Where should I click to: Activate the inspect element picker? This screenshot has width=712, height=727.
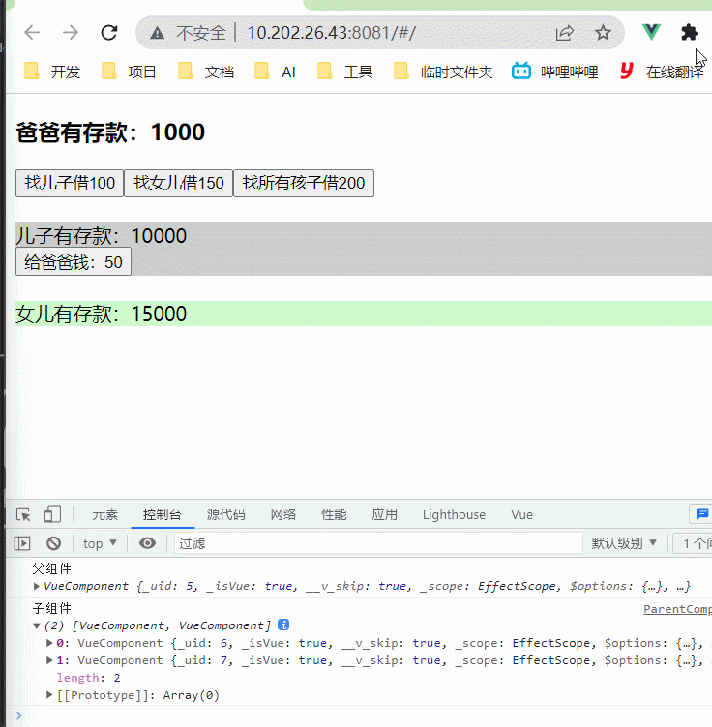pos(23,514)
